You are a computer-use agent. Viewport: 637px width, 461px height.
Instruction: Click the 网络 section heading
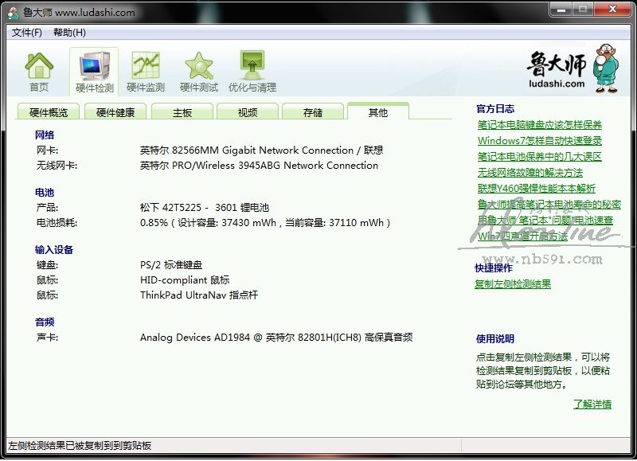point(45,135)
